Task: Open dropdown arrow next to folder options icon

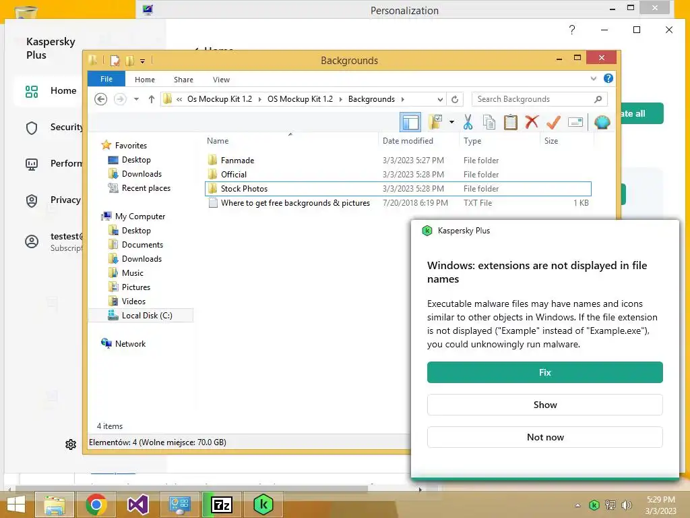Action: click(x=451, y=122)
